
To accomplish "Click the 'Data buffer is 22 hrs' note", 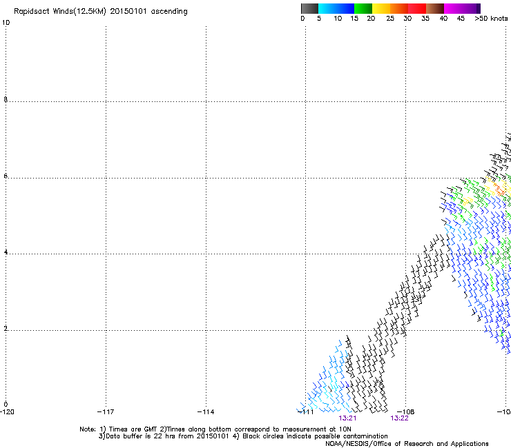I will coord(243,436).
